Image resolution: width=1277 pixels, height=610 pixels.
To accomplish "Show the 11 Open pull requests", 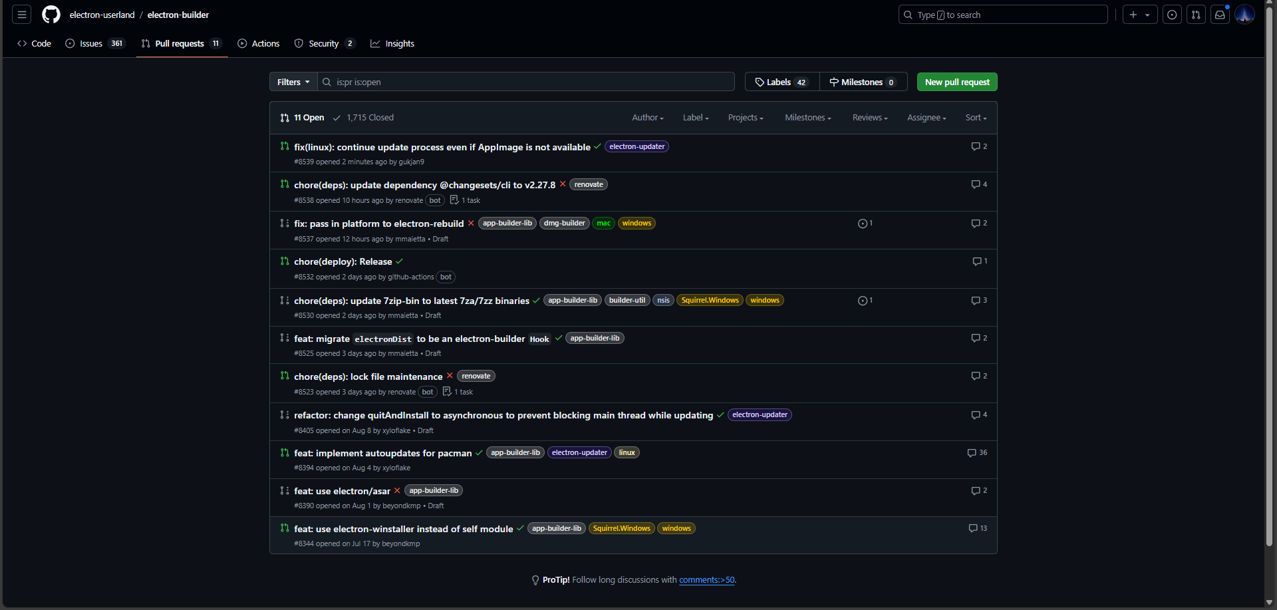I will click(x=303, y=118).
